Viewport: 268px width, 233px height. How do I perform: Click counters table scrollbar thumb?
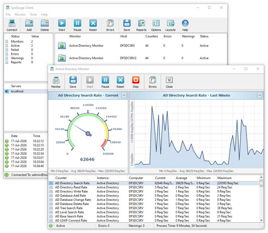click(261, 183)
